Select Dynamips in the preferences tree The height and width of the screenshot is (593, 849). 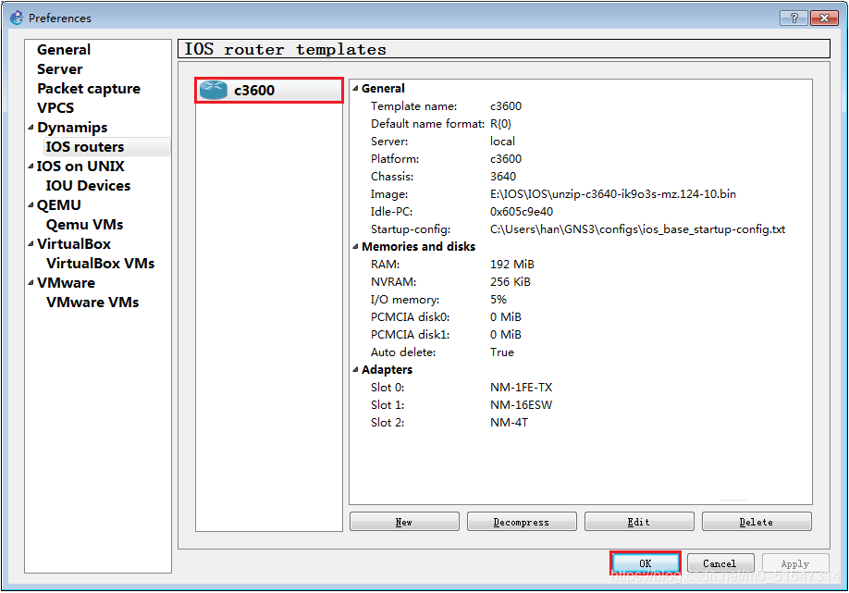point(72,128)
